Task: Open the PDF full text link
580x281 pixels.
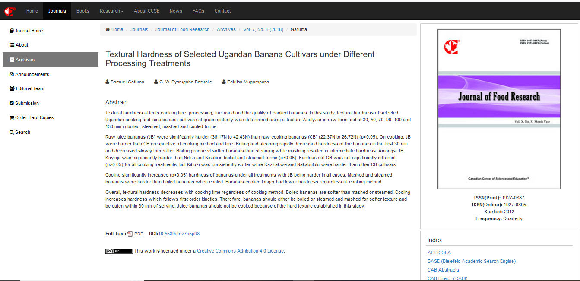Action: pos(139,234)
